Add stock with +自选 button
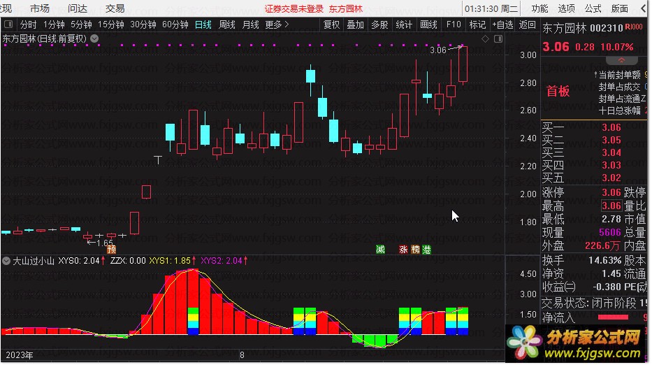This screenshot has width=652, height=365. point(502,24)
